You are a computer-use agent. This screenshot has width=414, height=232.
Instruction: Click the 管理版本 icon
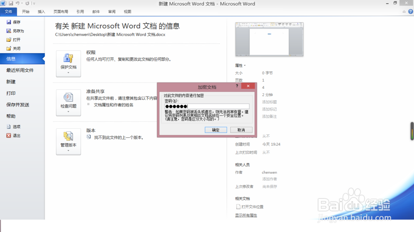coord(68,136)
